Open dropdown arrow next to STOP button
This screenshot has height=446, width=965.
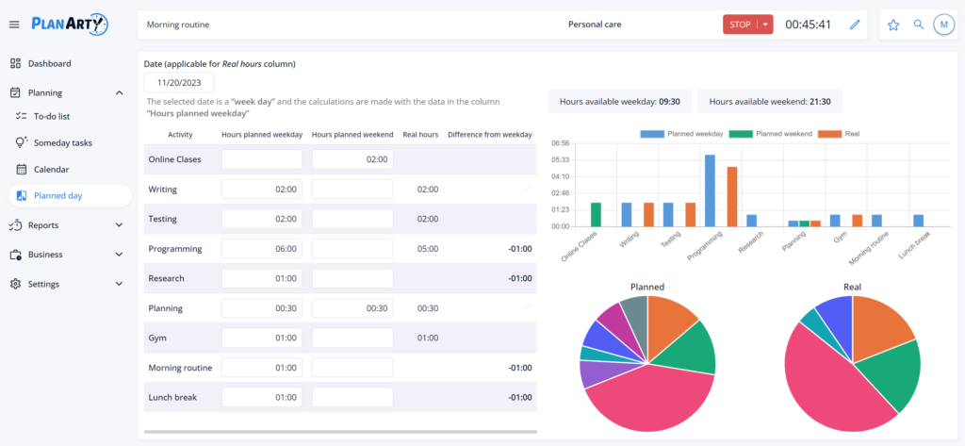point(765,25)
